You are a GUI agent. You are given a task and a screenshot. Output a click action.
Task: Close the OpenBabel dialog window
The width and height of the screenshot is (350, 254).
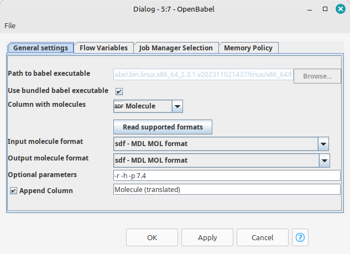(x=341, y=9)
